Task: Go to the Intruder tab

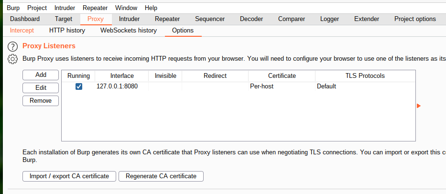Action: click(x=130, y=19)
